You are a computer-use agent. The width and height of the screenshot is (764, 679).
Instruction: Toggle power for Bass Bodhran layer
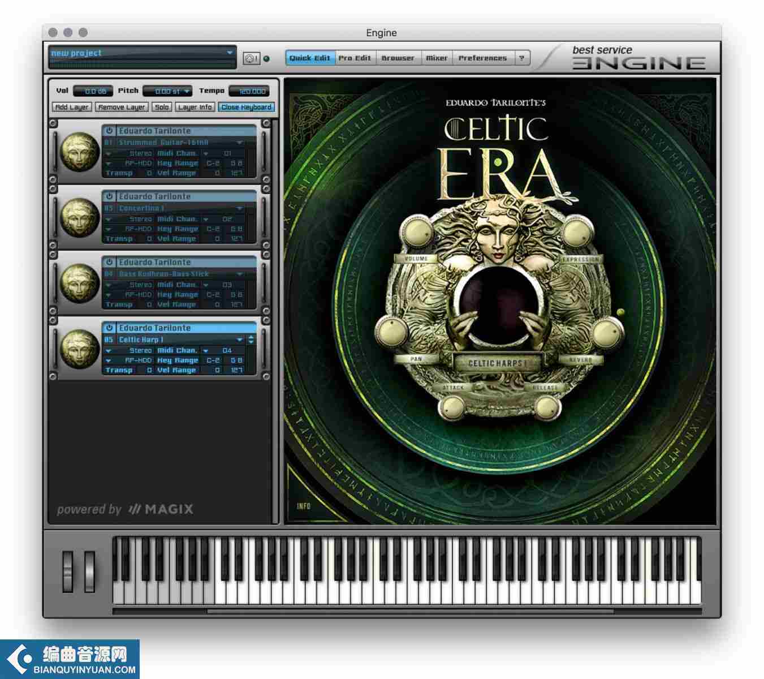pos(109,261)
